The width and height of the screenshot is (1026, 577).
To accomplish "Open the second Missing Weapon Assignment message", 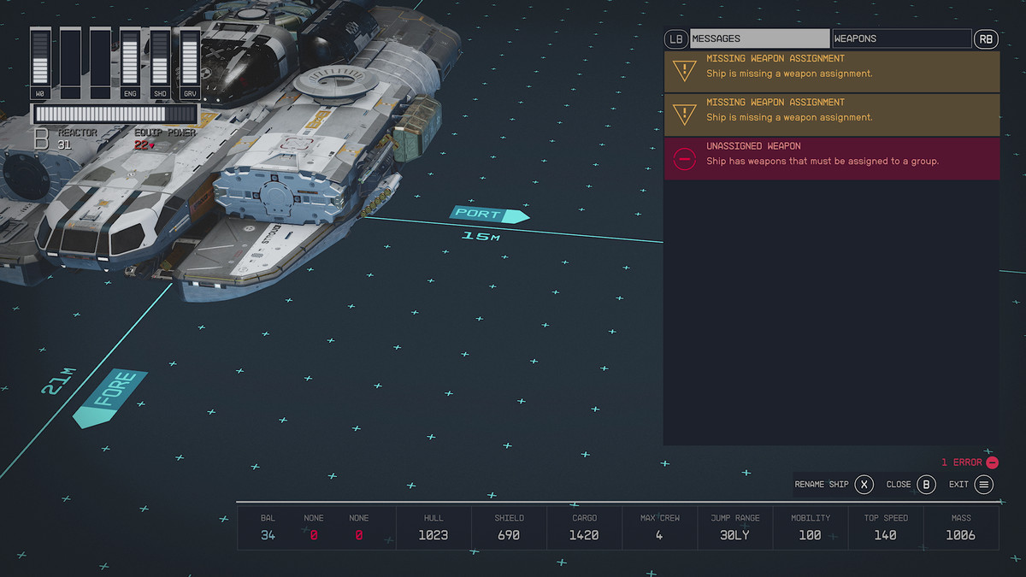I will tap(831, 115).
